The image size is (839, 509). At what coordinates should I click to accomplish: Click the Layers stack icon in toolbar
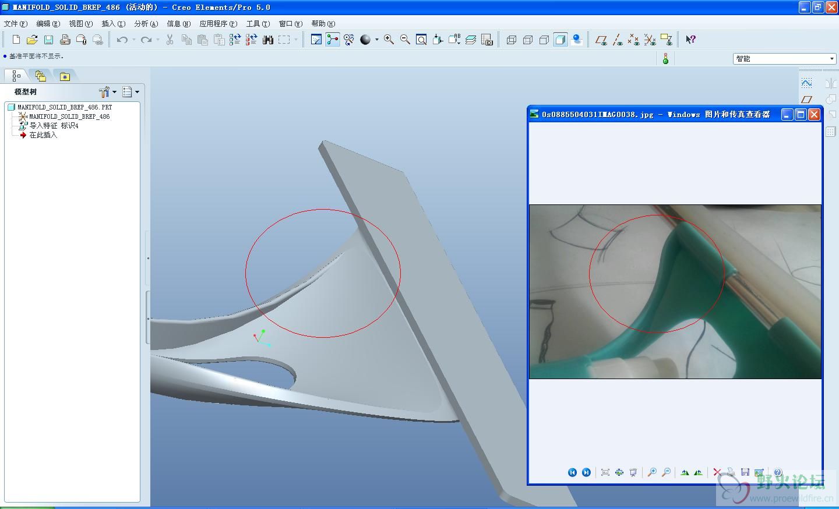coord(471,40)
